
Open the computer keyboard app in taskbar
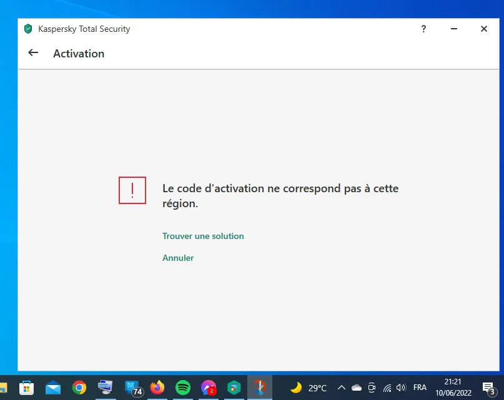(106, 387)
